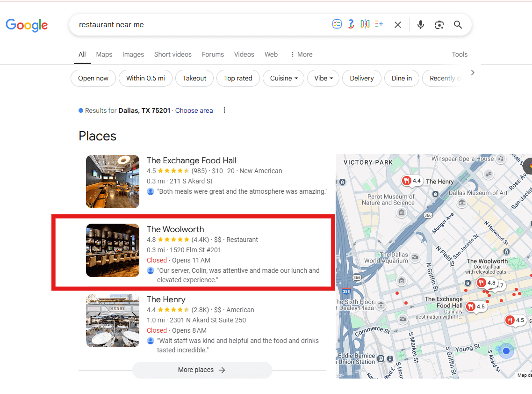This screenshot has width=532, height=394.
Task: Click The Exchange Food Hall photo thumbnail
Action: 113,182
